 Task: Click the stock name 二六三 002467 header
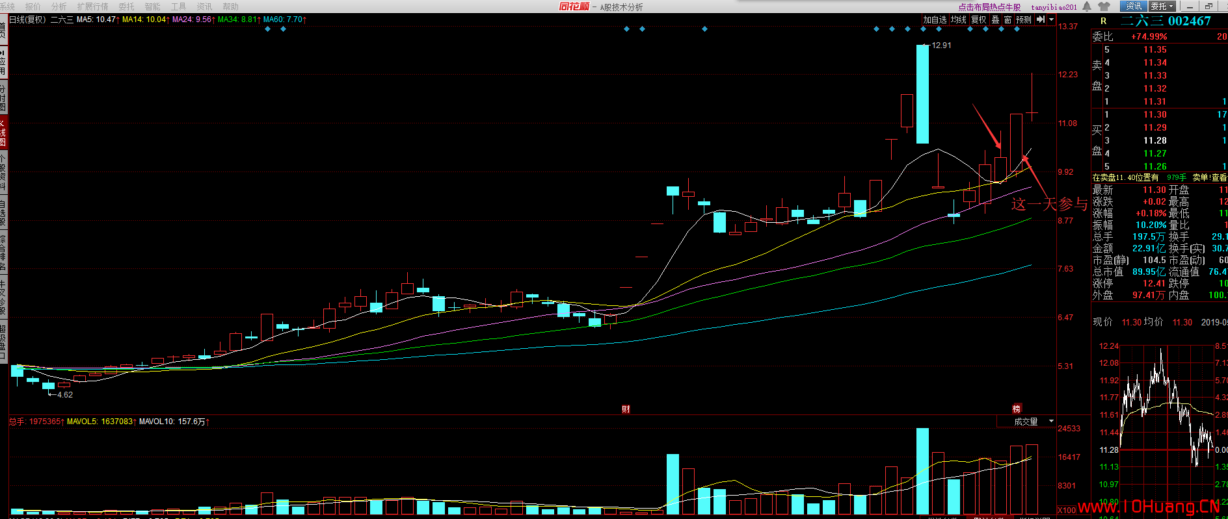(x=1166, y=21)
